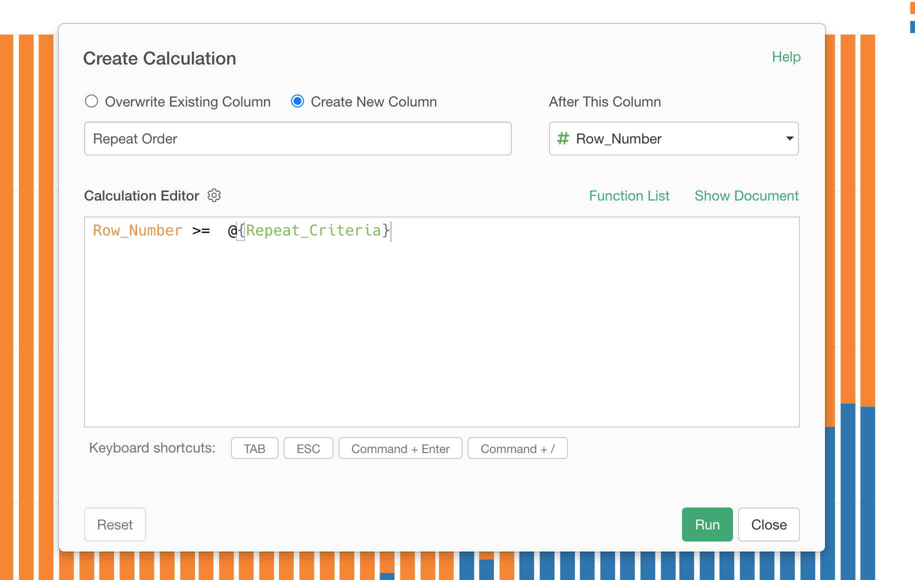Click the TAB shortcut key hint
This screenshot has width=915, height=580.
pyautogui.click(x=254, y=448)
